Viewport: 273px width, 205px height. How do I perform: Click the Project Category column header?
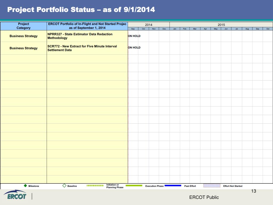pyautogui.click(x=23, y=26)
